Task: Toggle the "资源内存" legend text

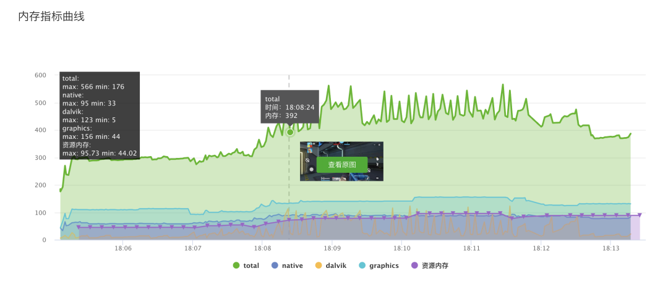Action: pyautogui.click(x=435, y=266)
